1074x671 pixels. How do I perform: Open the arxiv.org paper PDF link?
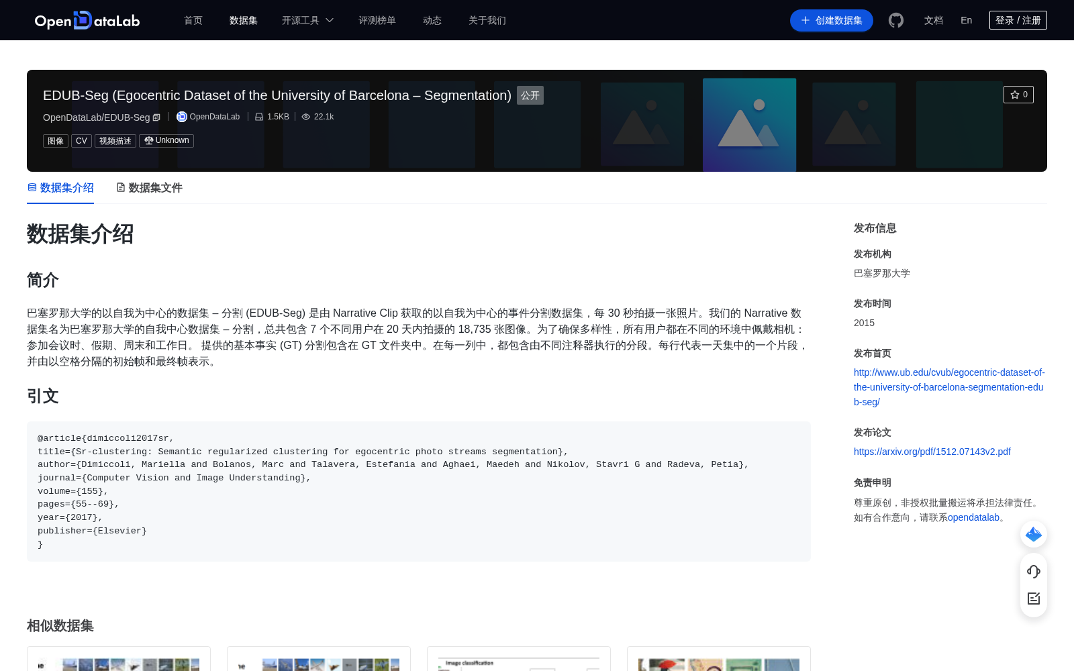[932, 452]
